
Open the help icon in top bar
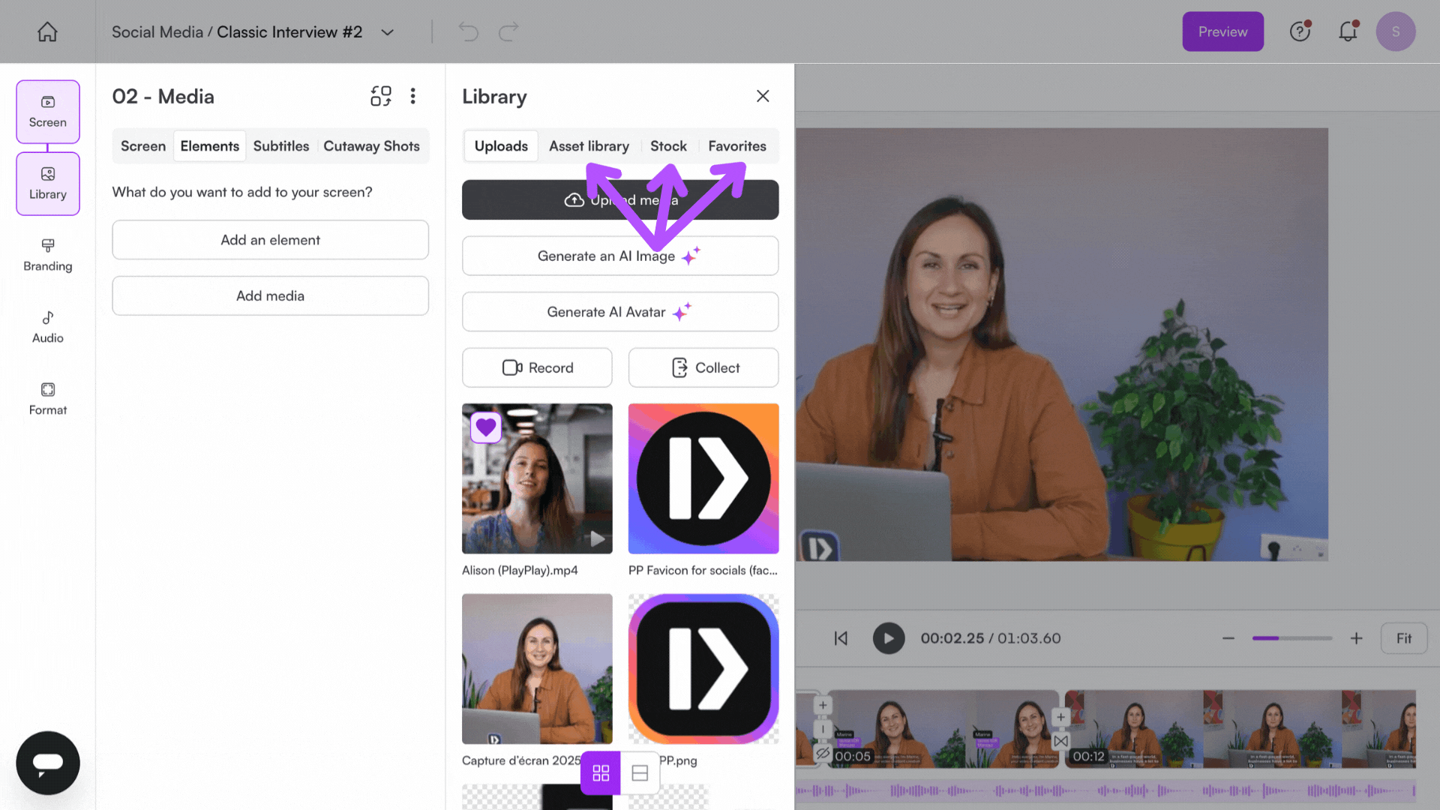click(1300, 31)
